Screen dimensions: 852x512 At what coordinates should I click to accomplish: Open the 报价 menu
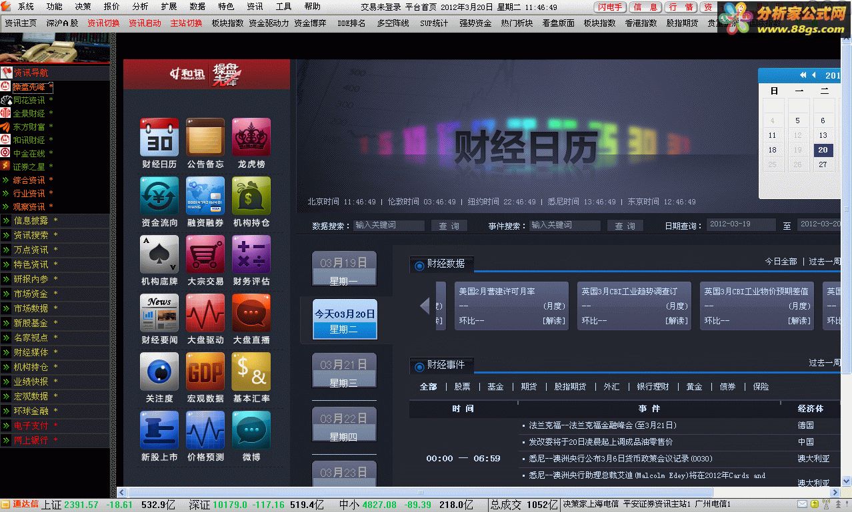(x=112, y=7)
